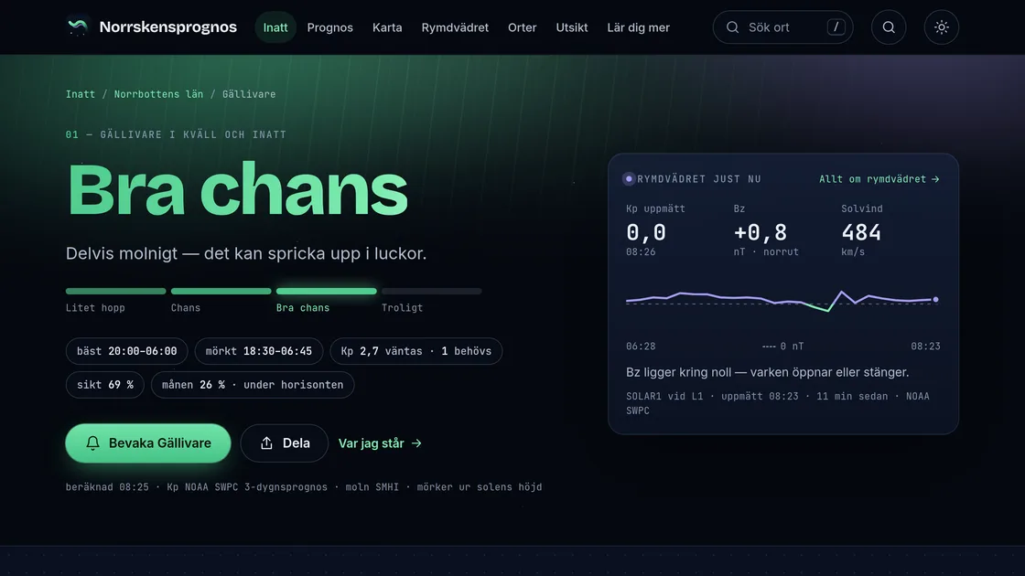Viewport: 1025px width, 576px height.
Task: Select Rymdvädret in the top navigation
Action: pyautogui.click(x=455, y=27)
